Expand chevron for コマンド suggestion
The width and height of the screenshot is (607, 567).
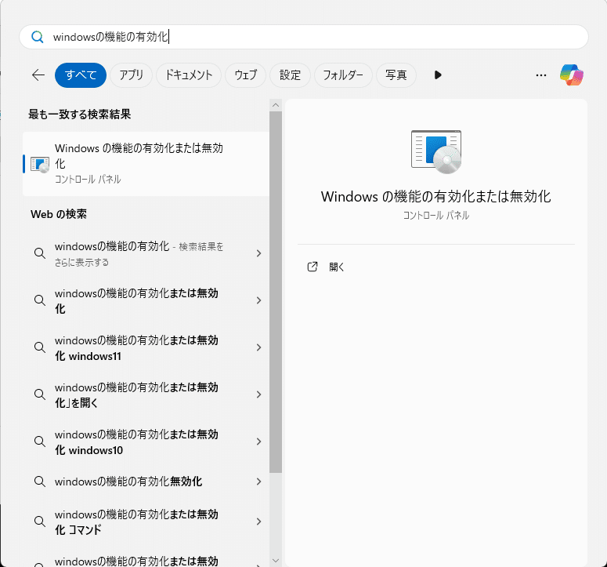[x=258, y=522]
